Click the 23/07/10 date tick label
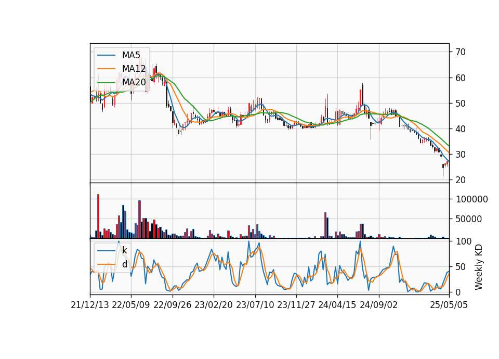The height and width of the screenshot is (359, 499). tap(255, 305)
